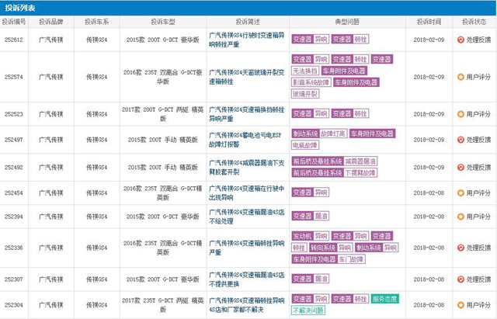
Task: Click the 投诉时间 column header
Action: pyautogui.click(x=429, y=22)
